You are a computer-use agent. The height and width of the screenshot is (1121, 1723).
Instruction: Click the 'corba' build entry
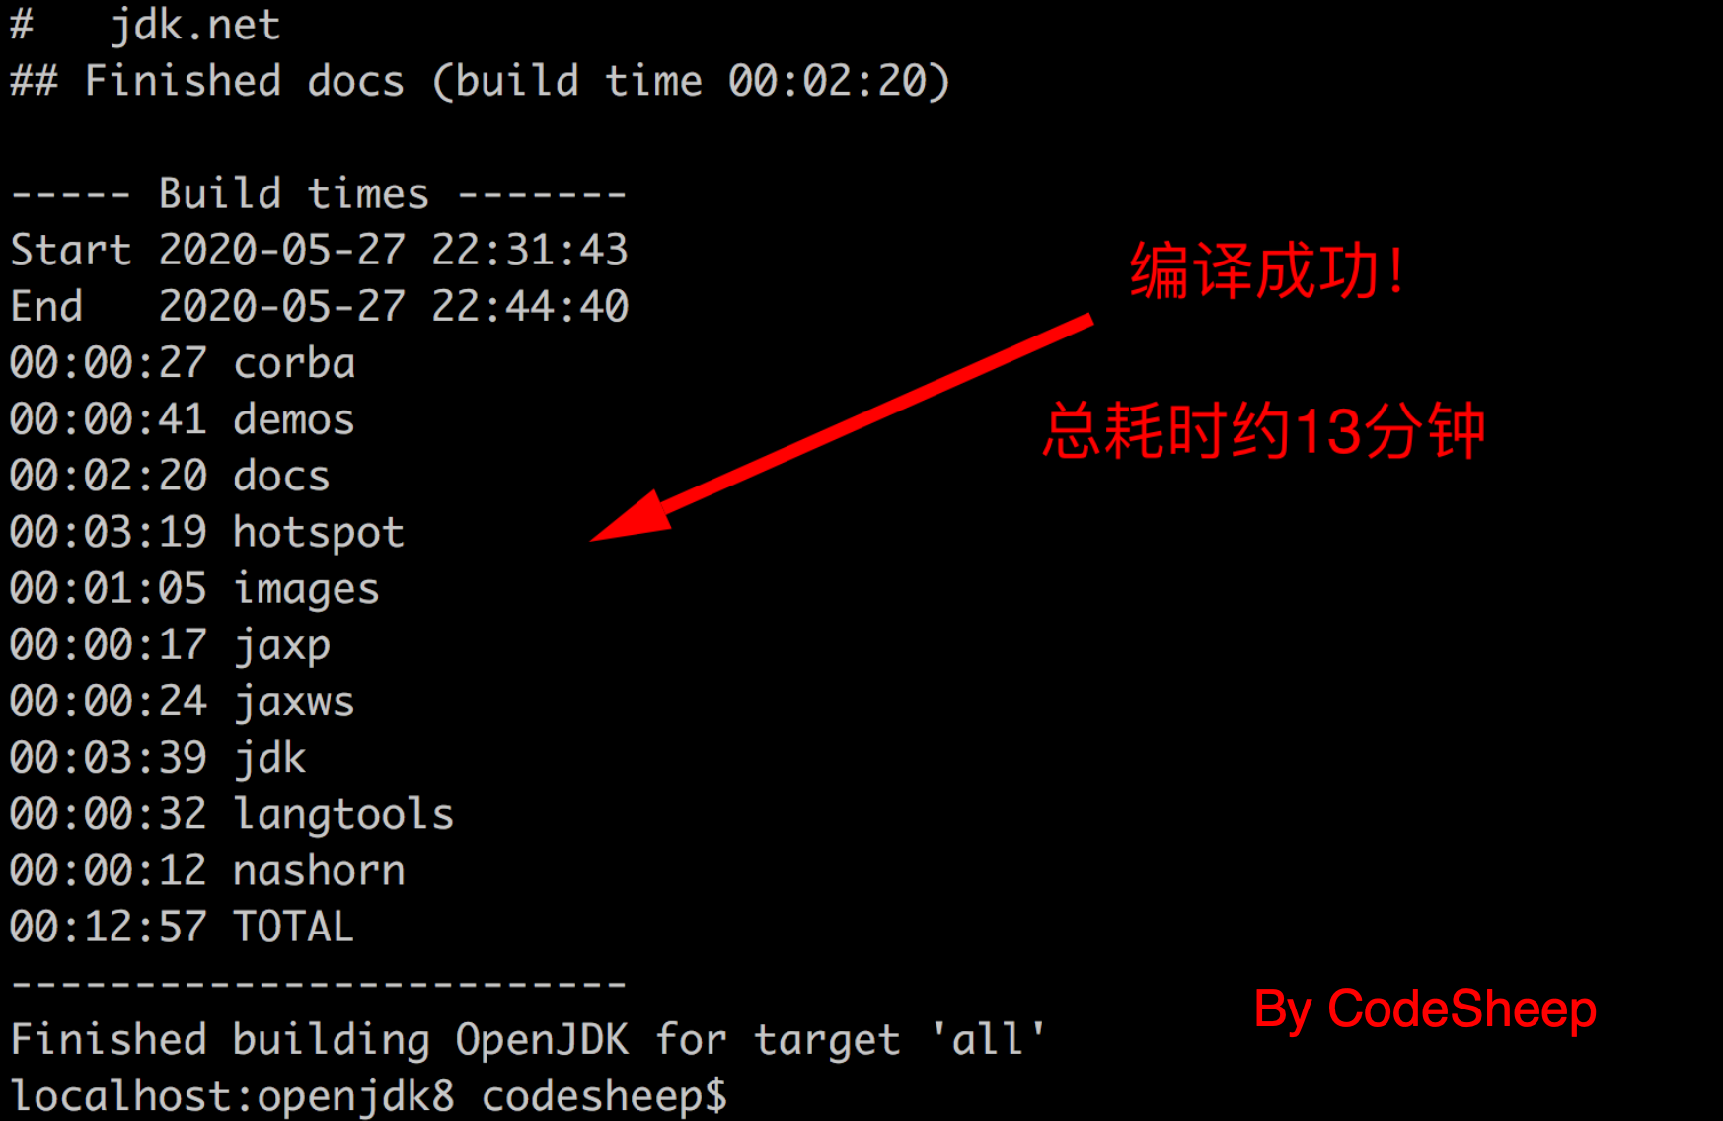point(183,363)
